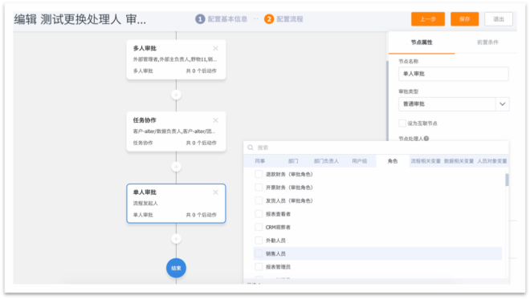Click the 退出 button
530x299 pixels.
pos(499,19)
